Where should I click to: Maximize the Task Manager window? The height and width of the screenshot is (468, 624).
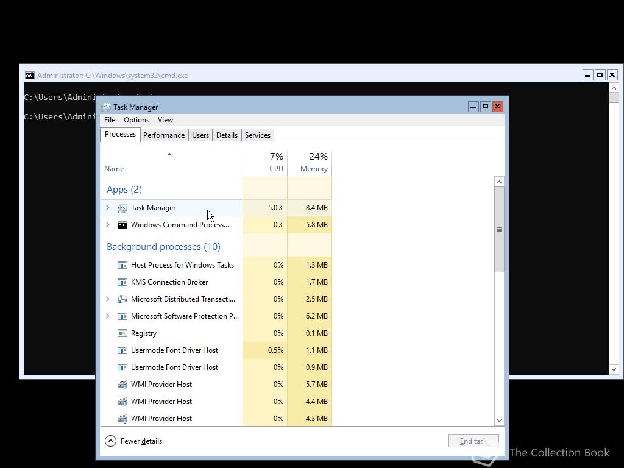coord(485,107)
